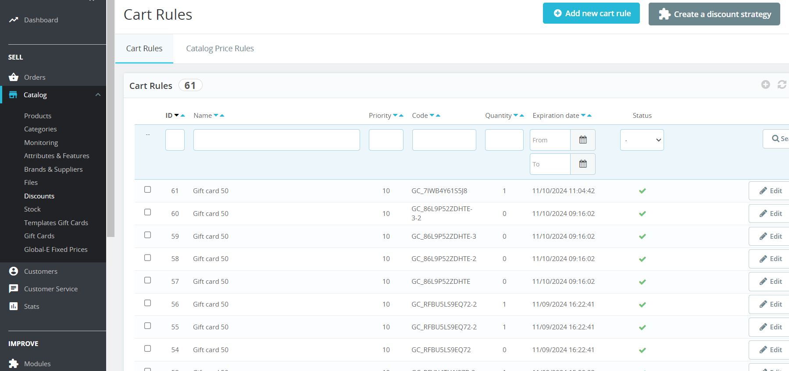Click the add new rule plus icon in panel header
789x371 pixels.
click(765, 85)
